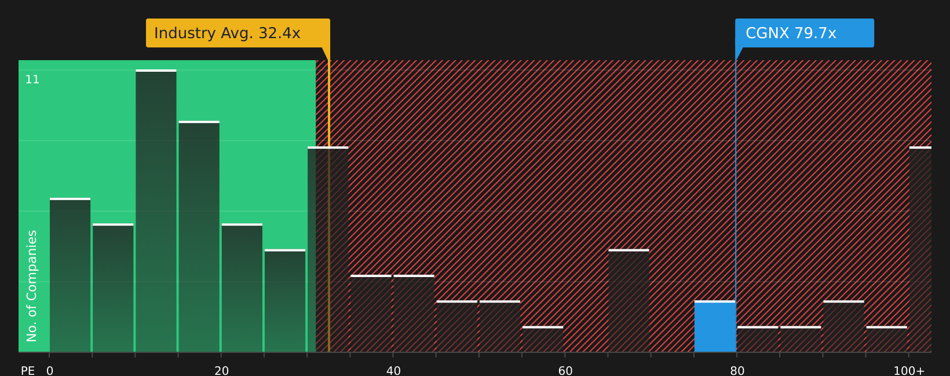The width and height of the screenshot is (950, 376).
Task: Select the tallest bar with 11 companies
Action: pos(156,211)
